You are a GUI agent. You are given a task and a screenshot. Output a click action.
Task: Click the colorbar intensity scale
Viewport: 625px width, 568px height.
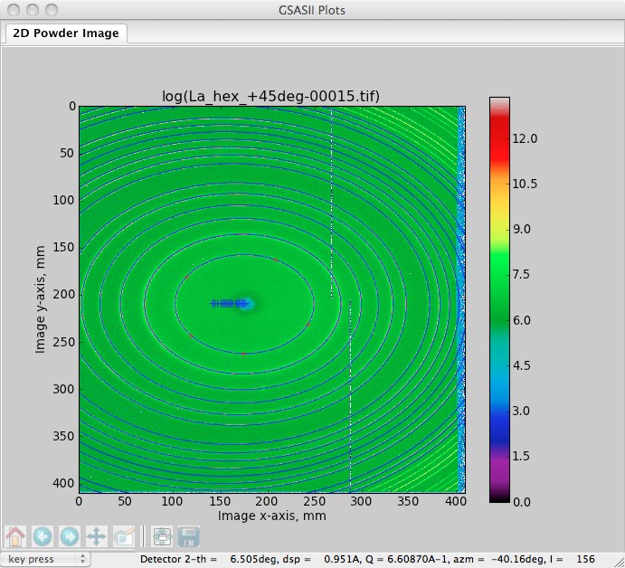[x=499, y=299]
